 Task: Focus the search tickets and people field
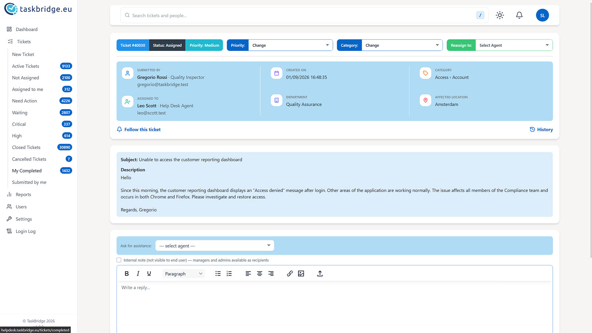[304, 15]
